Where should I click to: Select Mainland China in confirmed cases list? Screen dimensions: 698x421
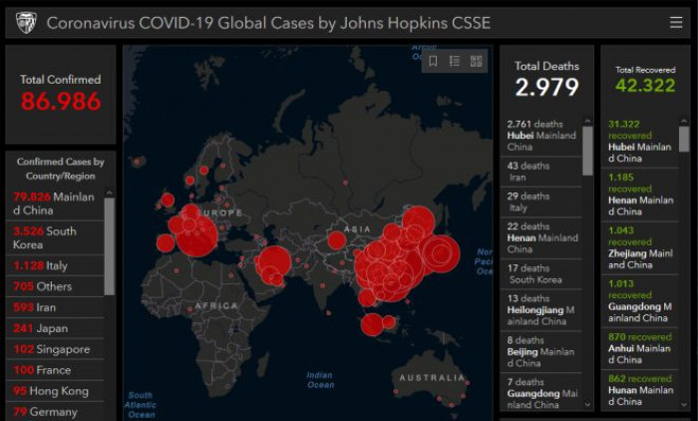55,204
